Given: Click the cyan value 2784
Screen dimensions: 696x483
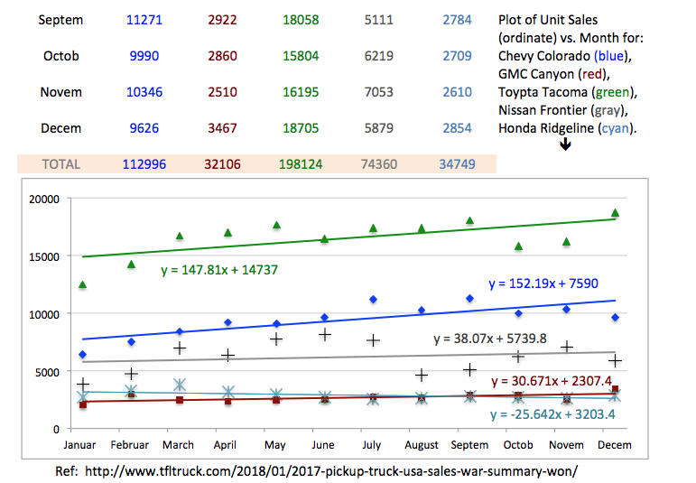Looking at the screenshot, I should [x=457, y=20].
